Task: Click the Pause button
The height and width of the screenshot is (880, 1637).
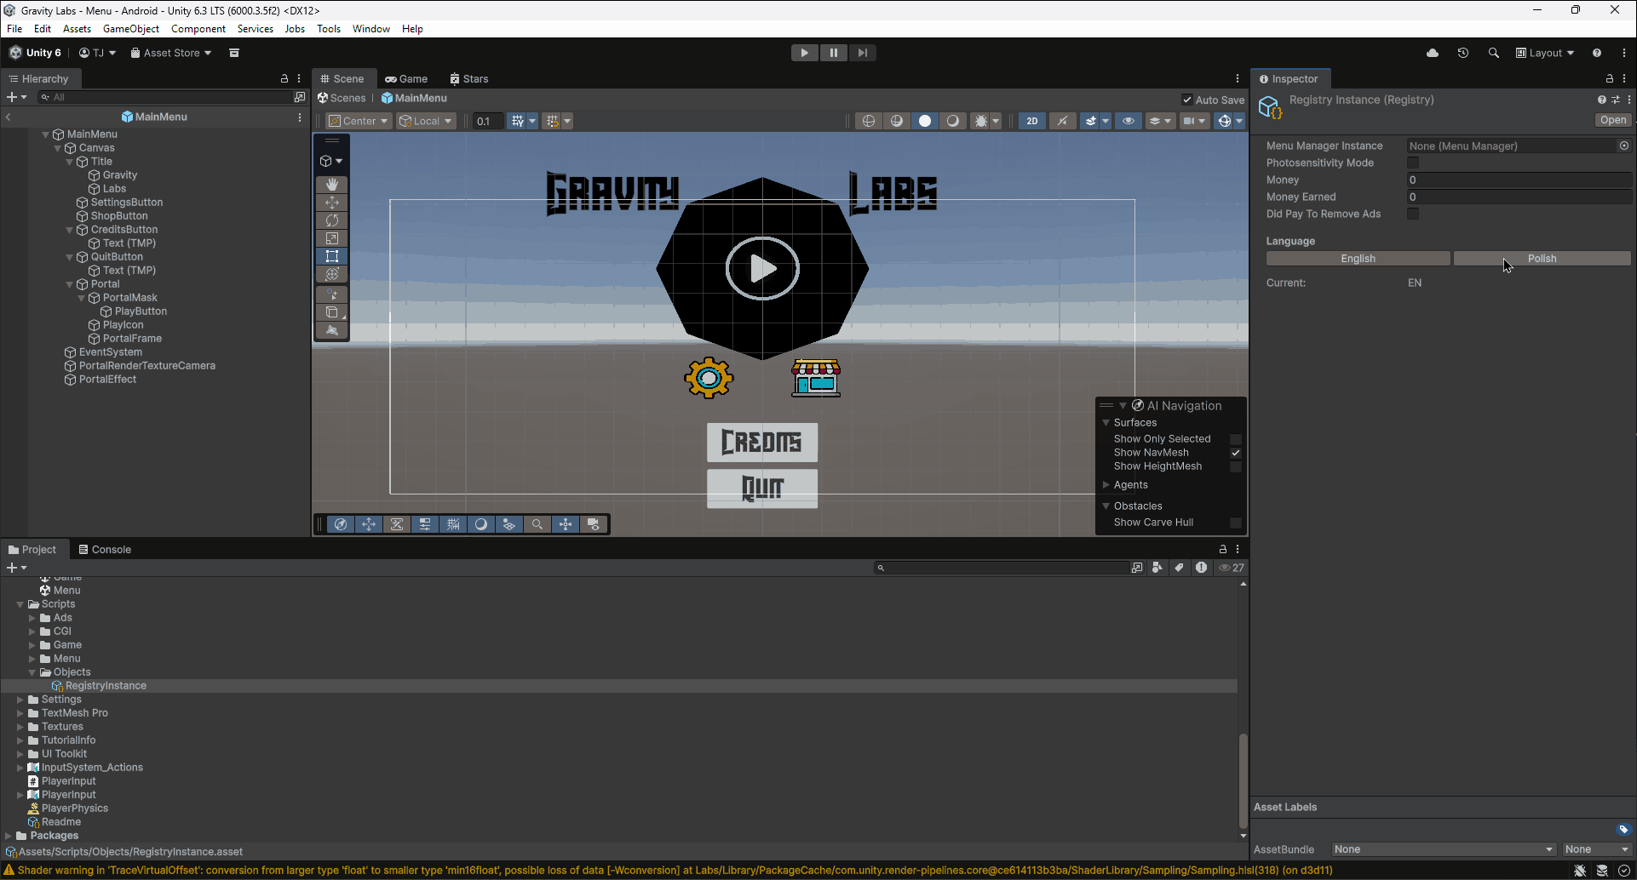Action: click(x=833, y=53)
